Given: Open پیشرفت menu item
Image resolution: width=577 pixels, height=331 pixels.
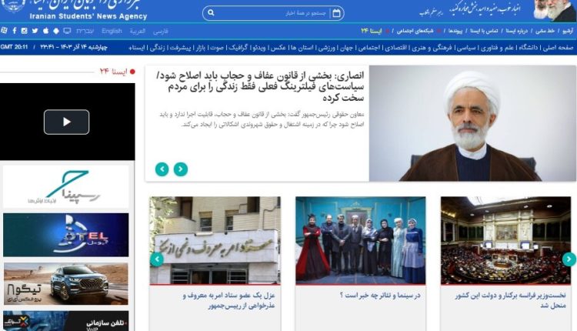Looking at the screenshot, I should coord(180,48).
